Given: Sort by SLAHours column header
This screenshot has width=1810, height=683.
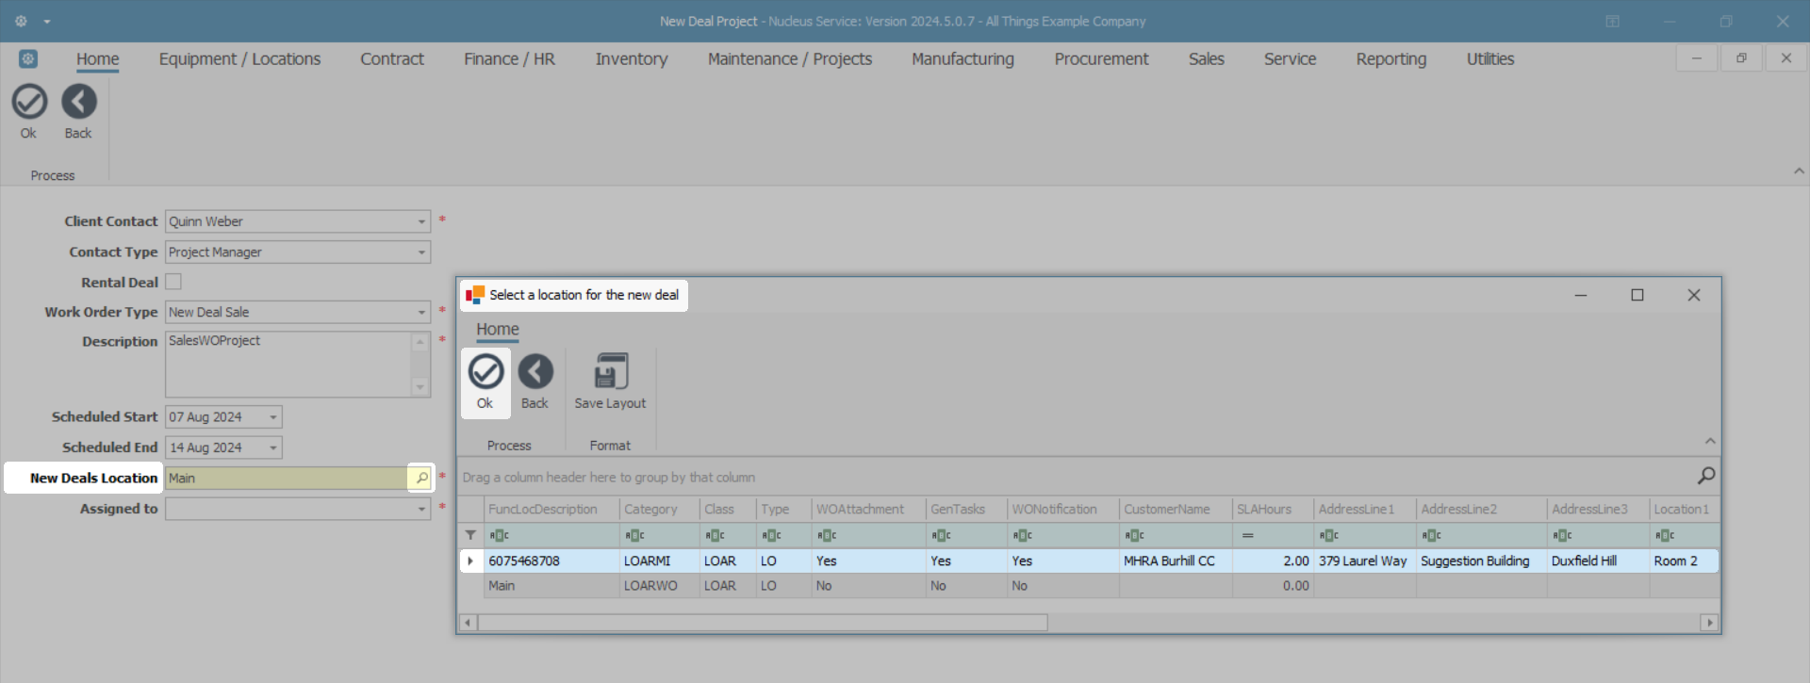Looking at the screenshot, I should (1273, 509).
